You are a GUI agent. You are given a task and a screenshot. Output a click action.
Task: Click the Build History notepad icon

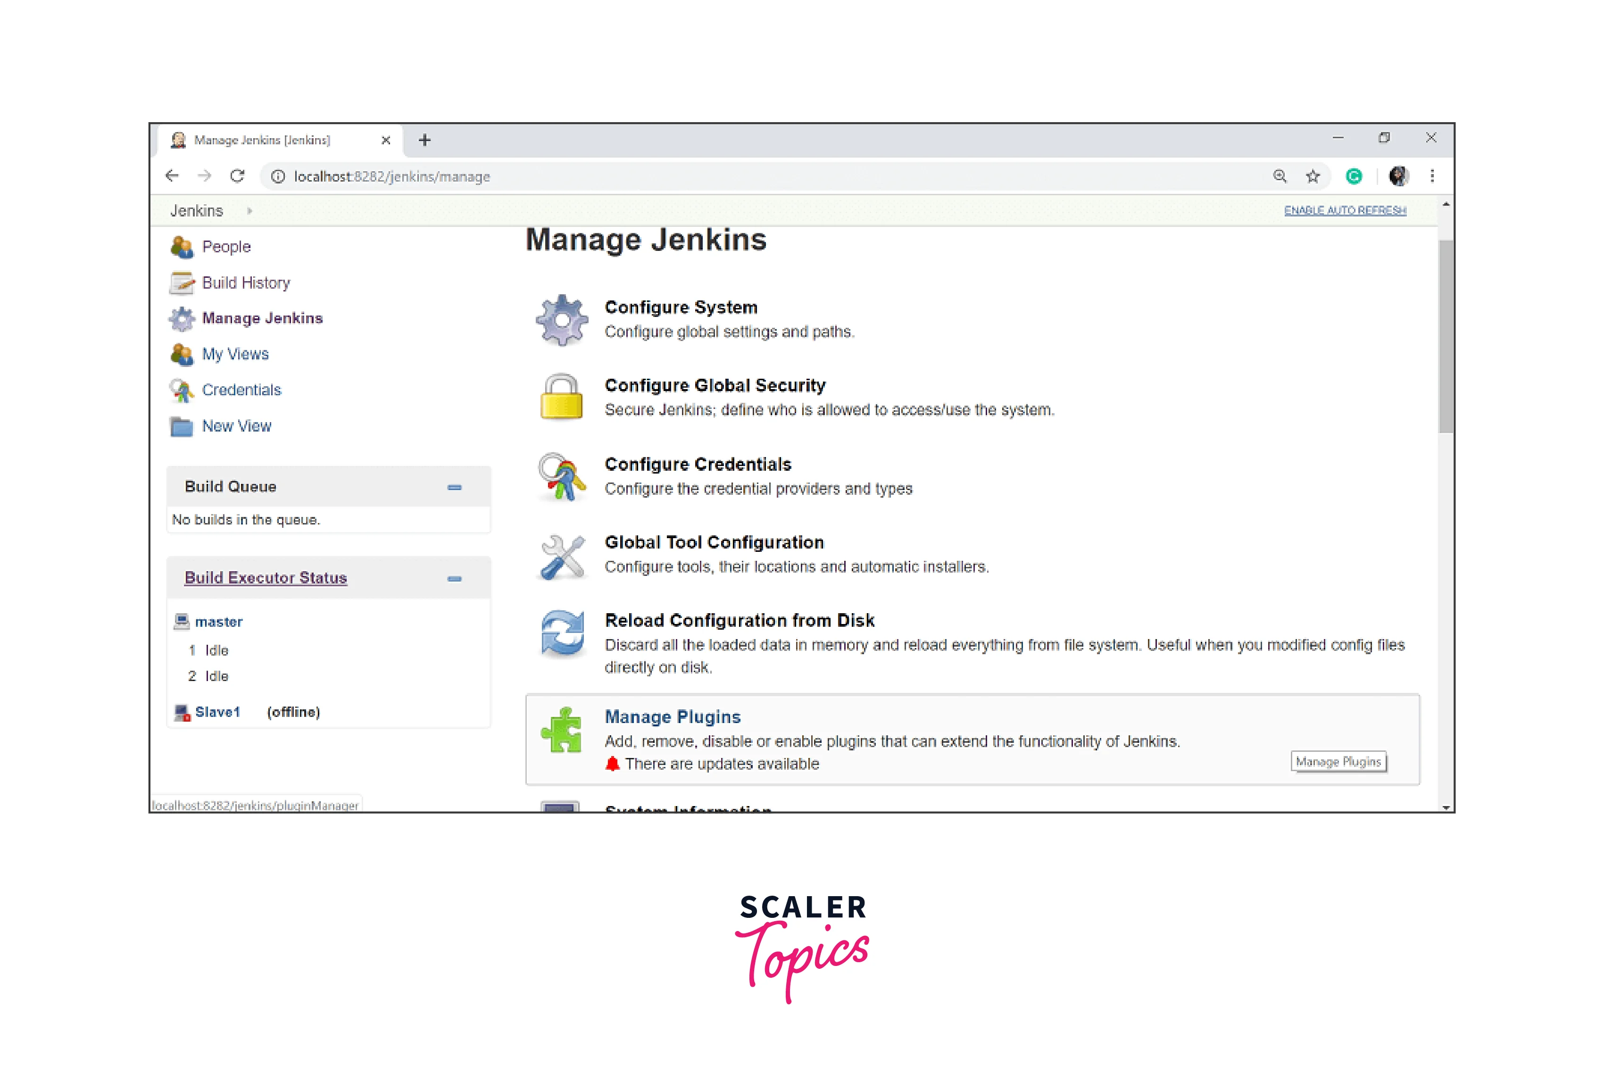(x=182, y=283)
